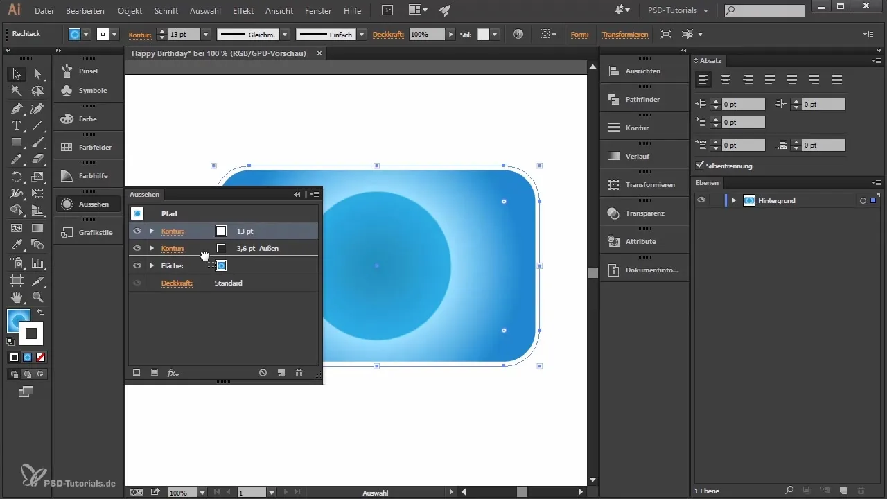Select the Eraser tool

[38, 159]
